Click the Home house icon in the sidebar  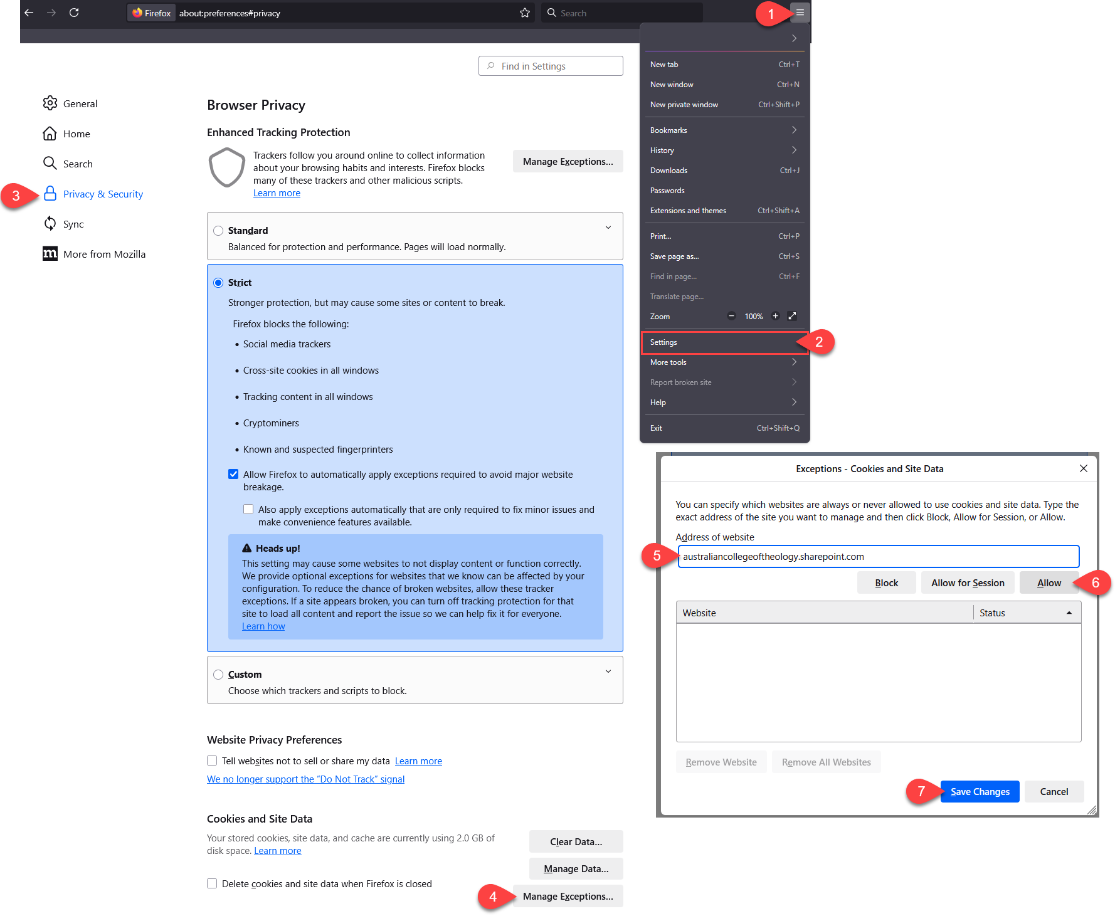tap(50, 134)
